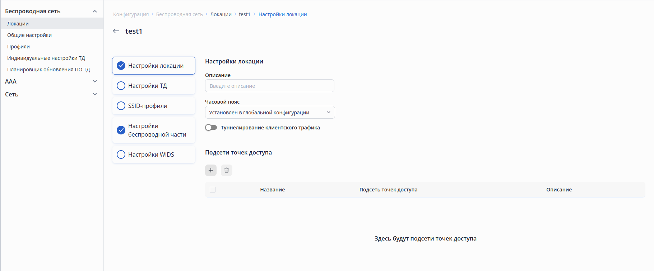
Task: Enable Туннелирование клиентского трафика toggle
Action: tap(211, 128)
